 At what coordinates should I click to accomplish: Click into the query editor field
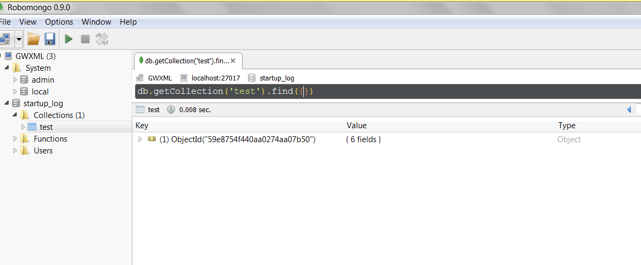[388, 92]
